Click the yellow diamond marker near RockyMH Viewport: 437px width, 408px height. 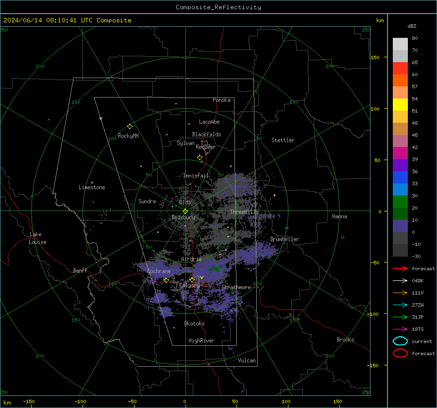(130, 127)
